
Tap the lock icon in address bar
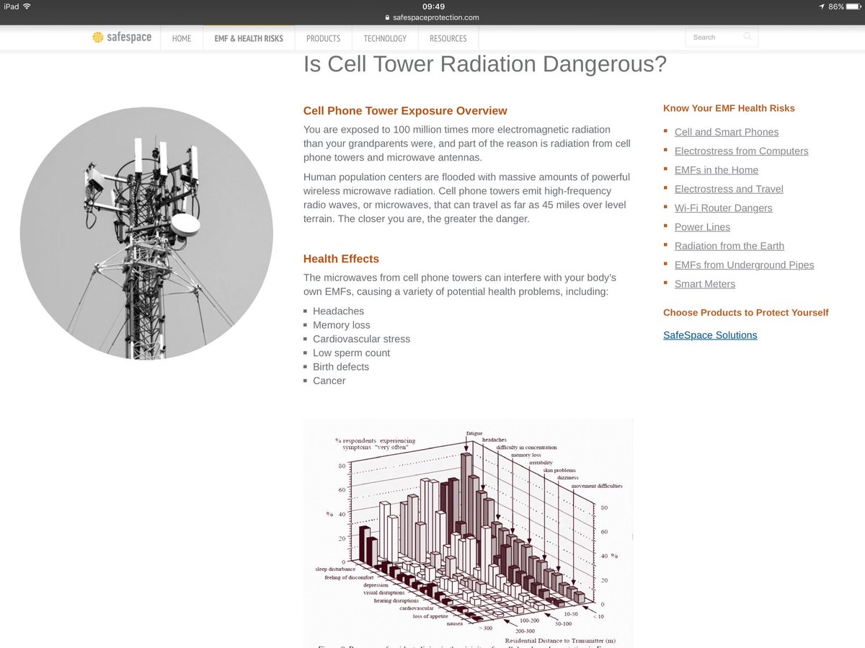(x=386, y=17)
